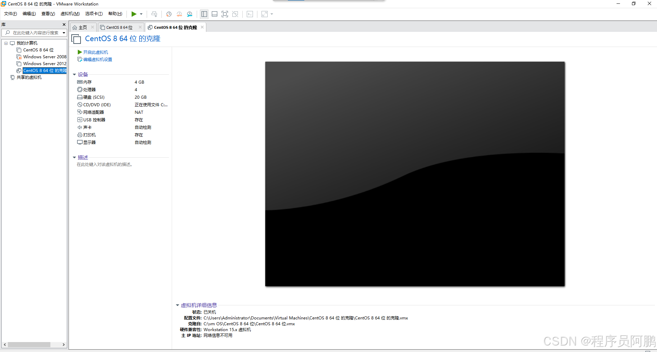The height and width of the screenshot is (352, 657).
Task: Collapse the 描述 section
Action: click(74, 157)
